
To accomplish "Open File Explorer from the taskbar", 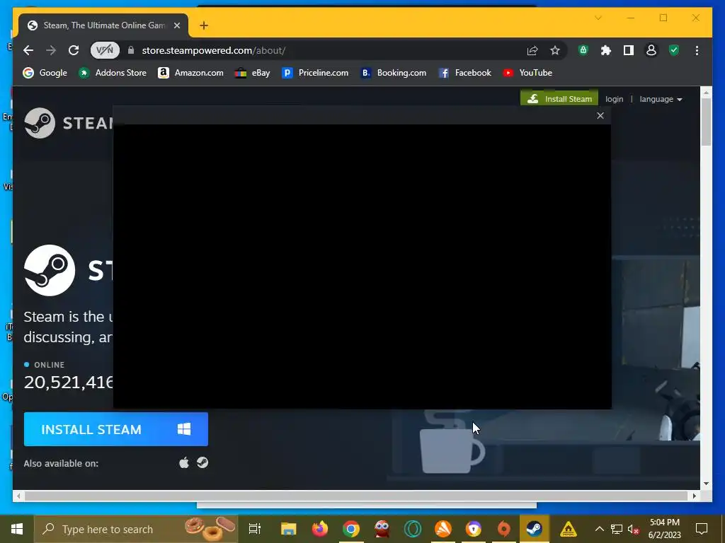I will (289, 529).
